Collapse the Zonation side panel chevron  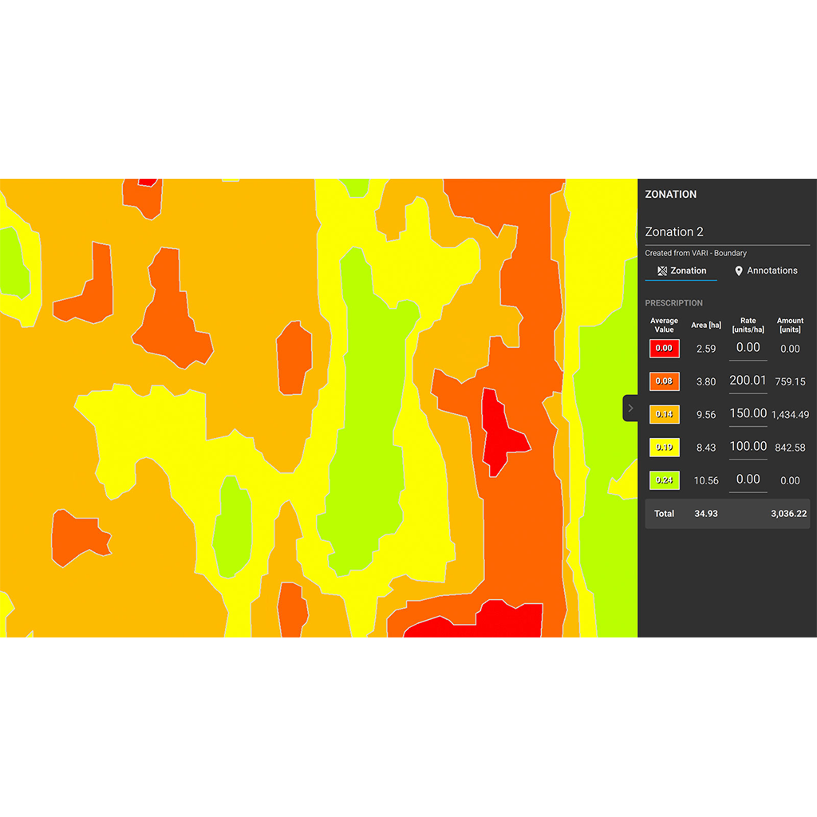(630, 408)
